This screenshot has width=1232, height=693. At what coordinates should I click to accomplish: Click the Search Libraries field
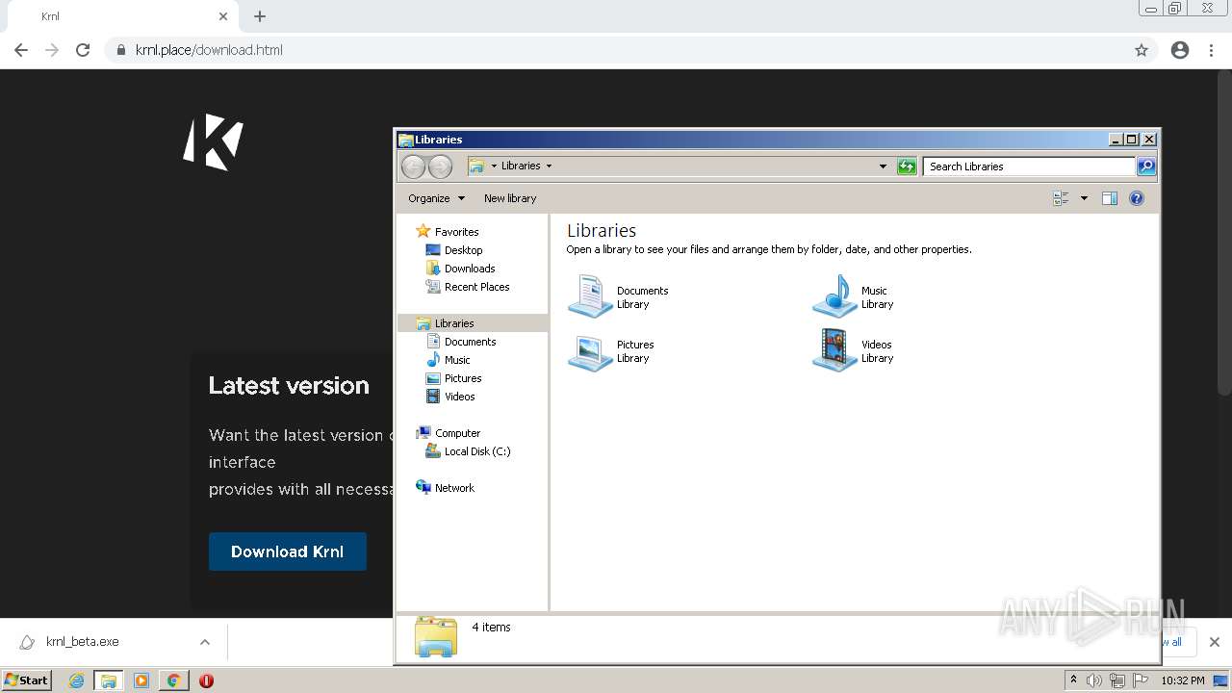[1029, 167]
